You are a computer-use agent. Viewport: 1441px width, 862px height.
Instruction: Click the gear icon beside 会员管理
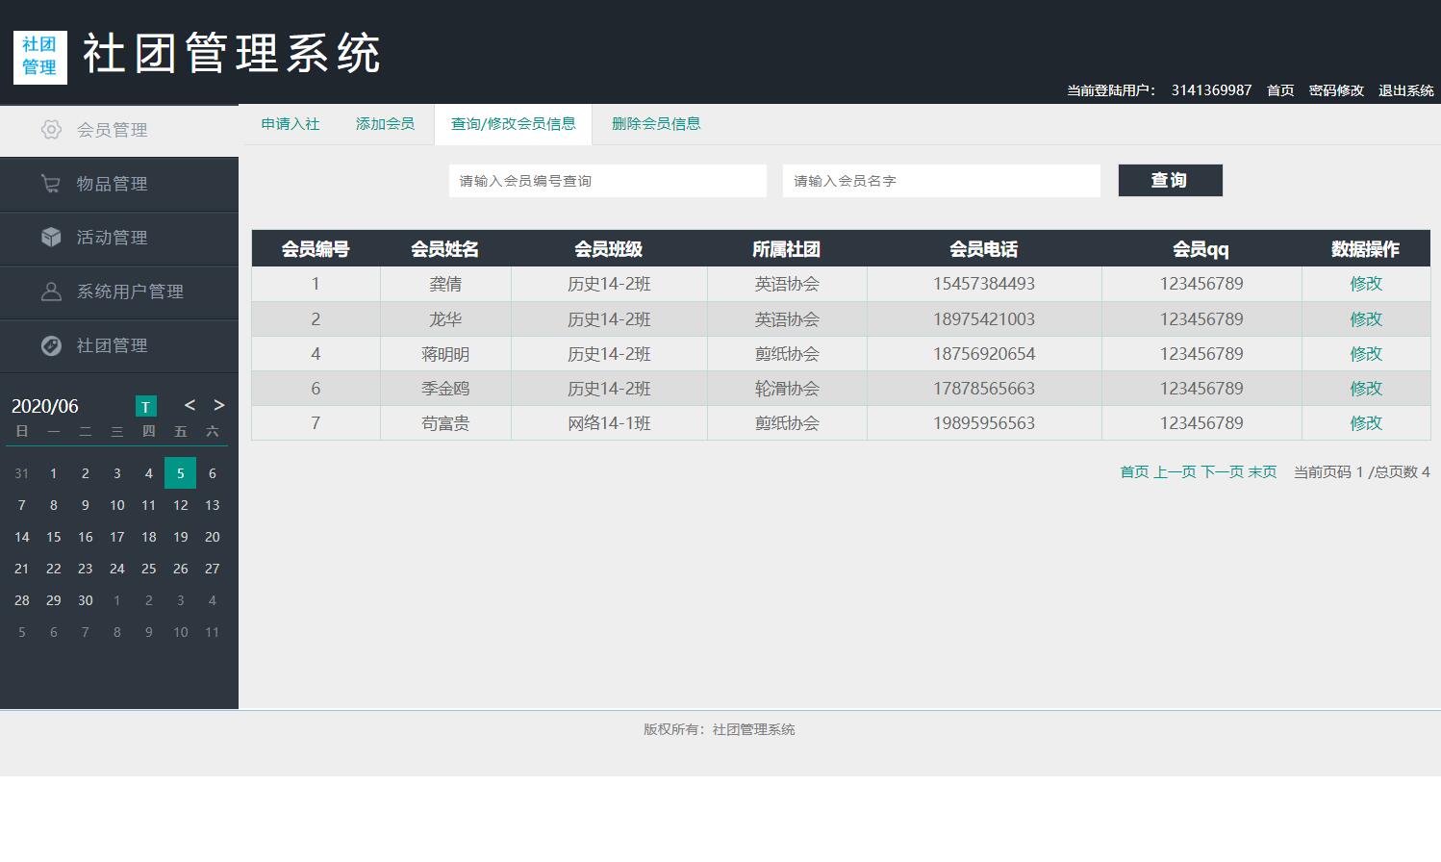click(x=51, y=130)
